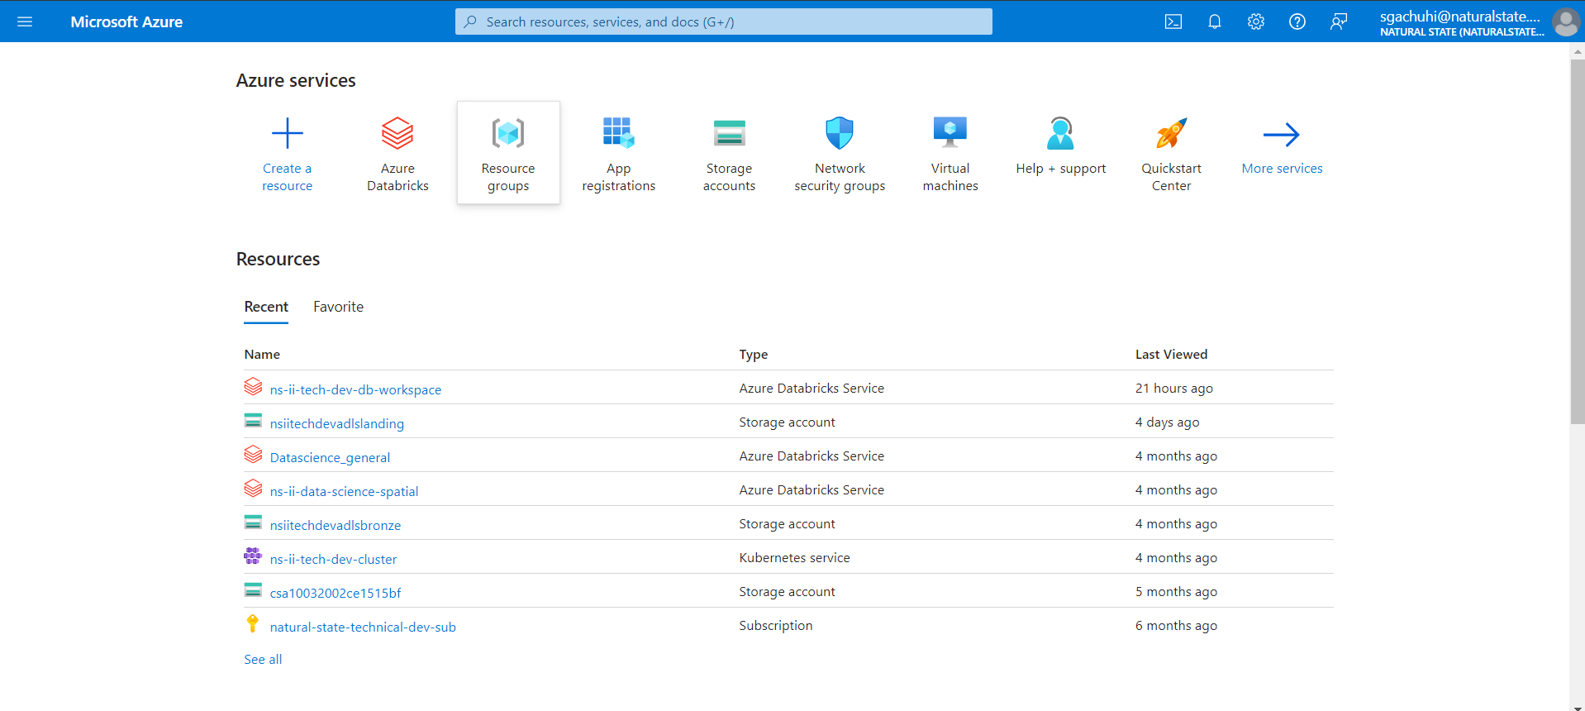This screenshot has height=711, width=1585.
Task: Open the feedback icon in header
Action: 1339,21
